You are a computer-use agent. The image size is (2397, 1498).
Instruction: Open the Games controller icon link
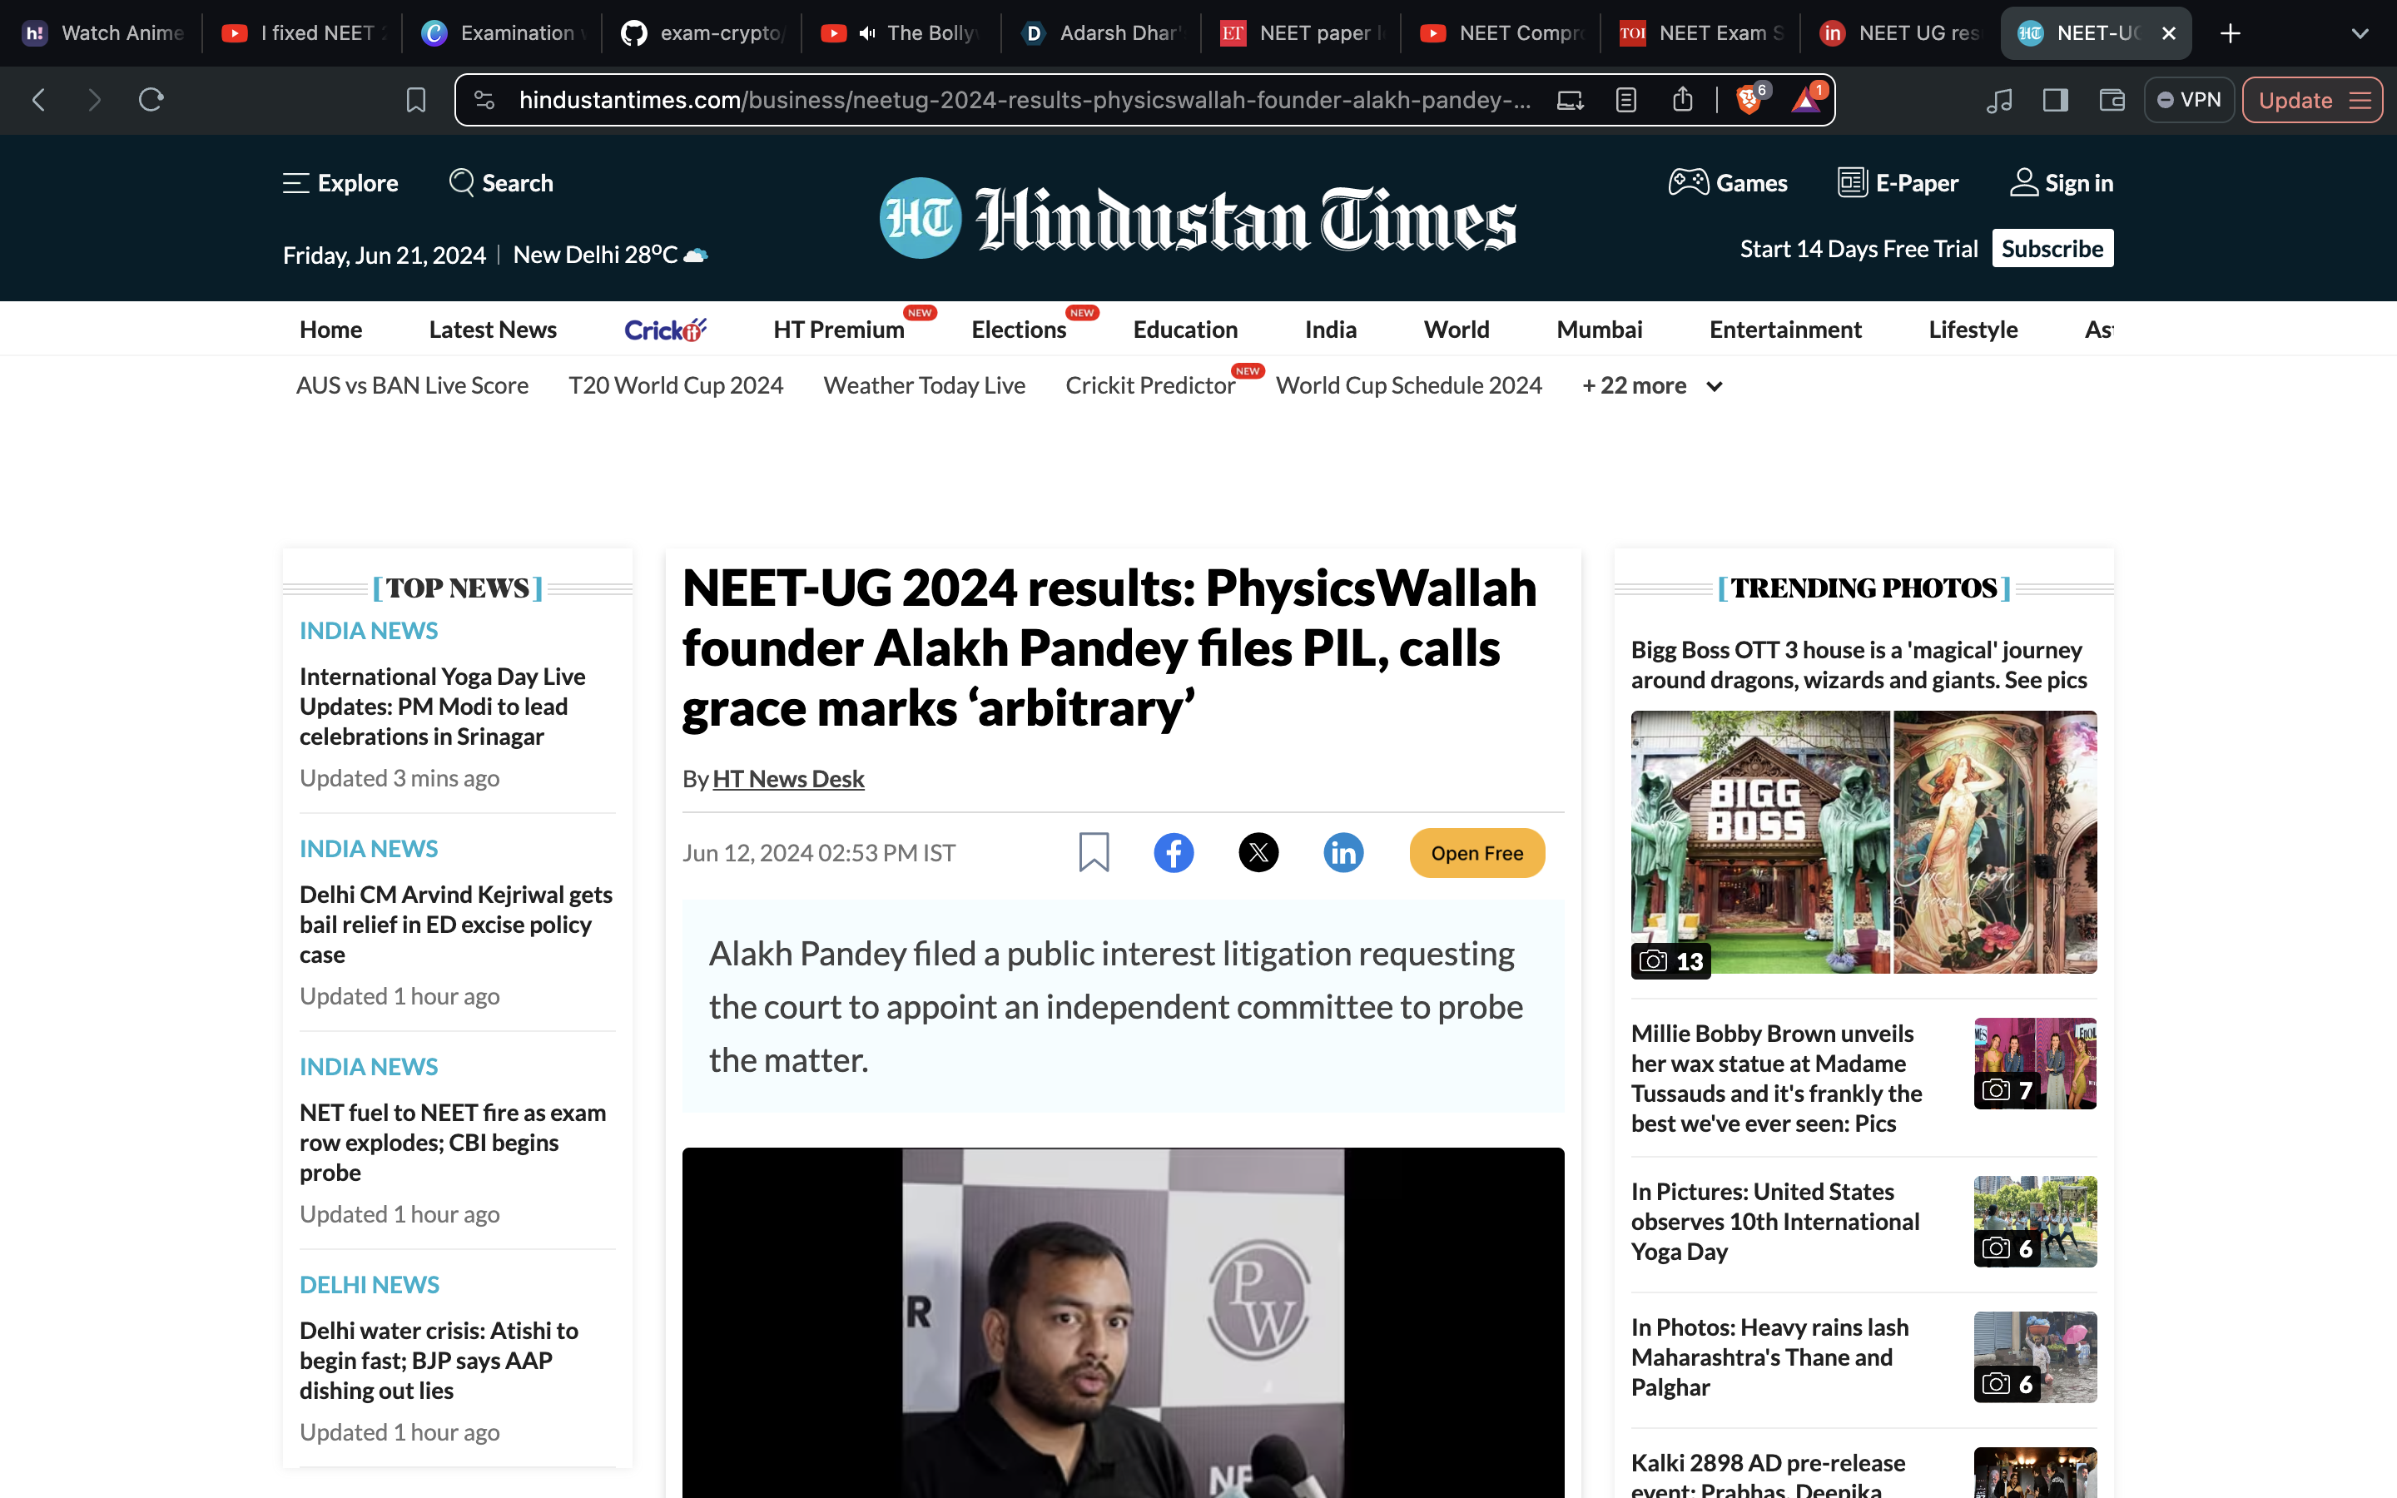click(1688, 183)
